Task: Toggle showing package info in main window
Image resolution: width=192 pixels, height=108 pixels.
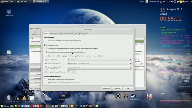Action: pos(46,40)
